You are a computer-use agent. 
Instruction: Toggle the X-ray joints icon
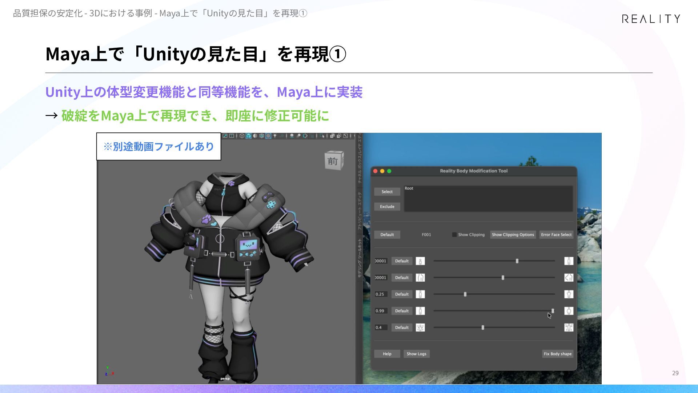(x=345, y=136)
